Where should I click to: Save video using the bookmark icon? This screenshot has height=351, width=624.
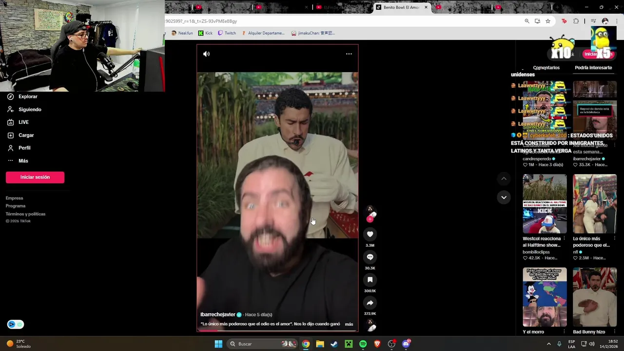click(370, 280)
